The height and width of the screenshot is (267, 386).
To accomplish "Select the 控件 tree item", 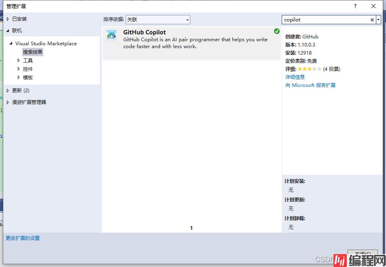I will coord(28,69).
